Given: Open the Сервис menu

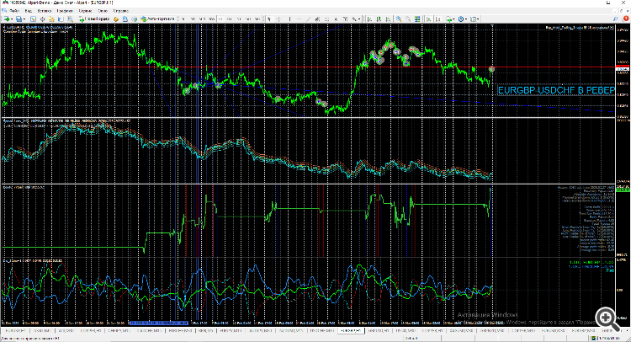Looking at the screenshot, I should click(x=86, y=11).
